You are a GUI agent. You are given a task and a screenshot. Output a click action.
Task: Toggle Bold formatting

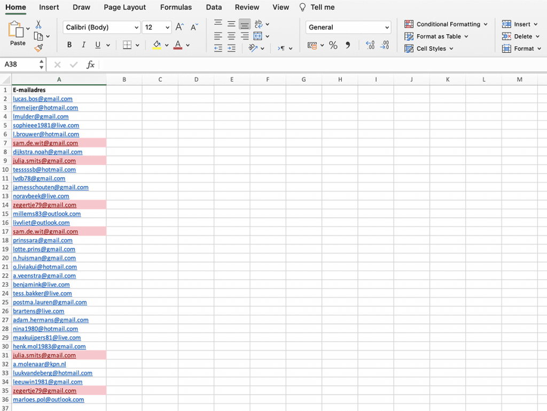click(x=69, y=45)
